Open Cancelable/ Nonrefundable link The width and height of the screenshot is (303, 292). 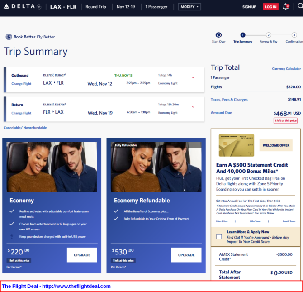25,128
